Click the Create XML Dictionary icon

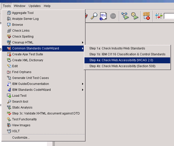click(x=9, y=60)
